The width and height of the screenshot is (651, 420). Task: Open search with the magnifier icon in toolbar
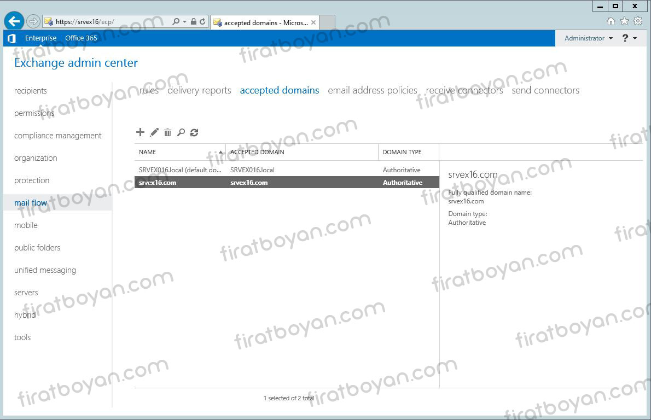181,132
